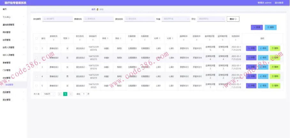The image size is (290, 138).
Task: Expand 个人中心 in the sidebar
Action: (x=13, y=17)
